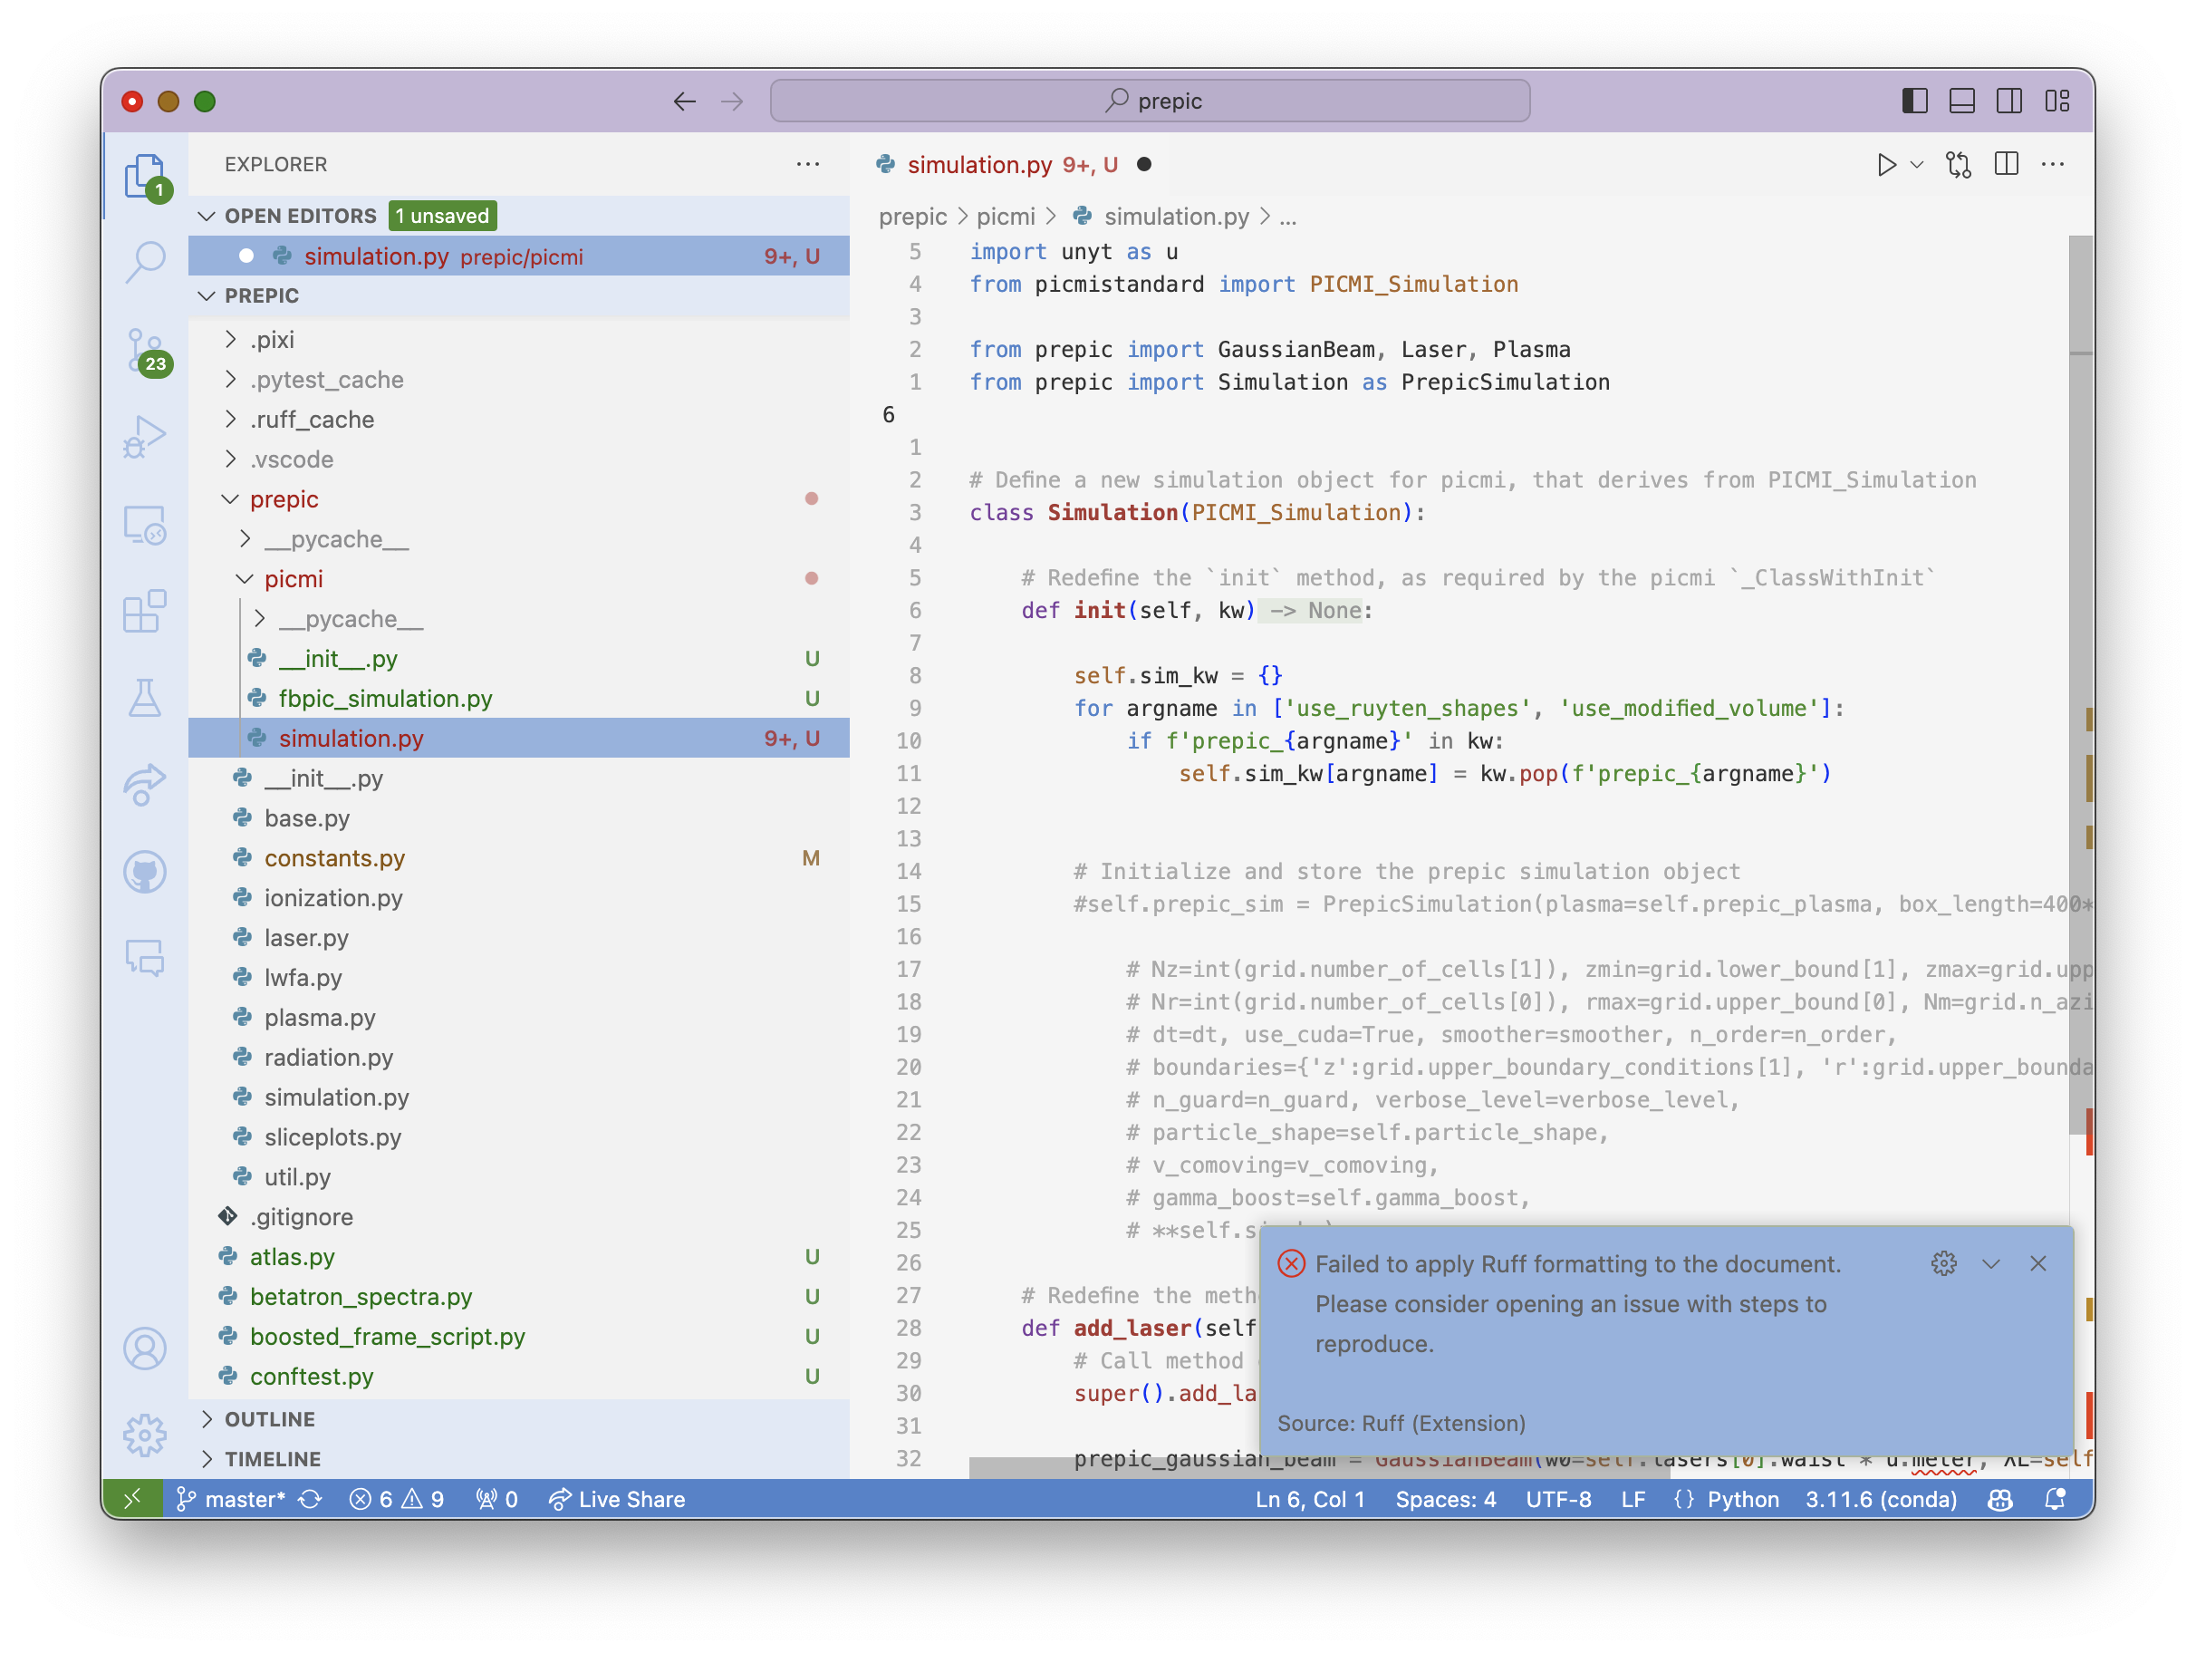
Task: Open the Extensions view
Action: pos(145,611)
